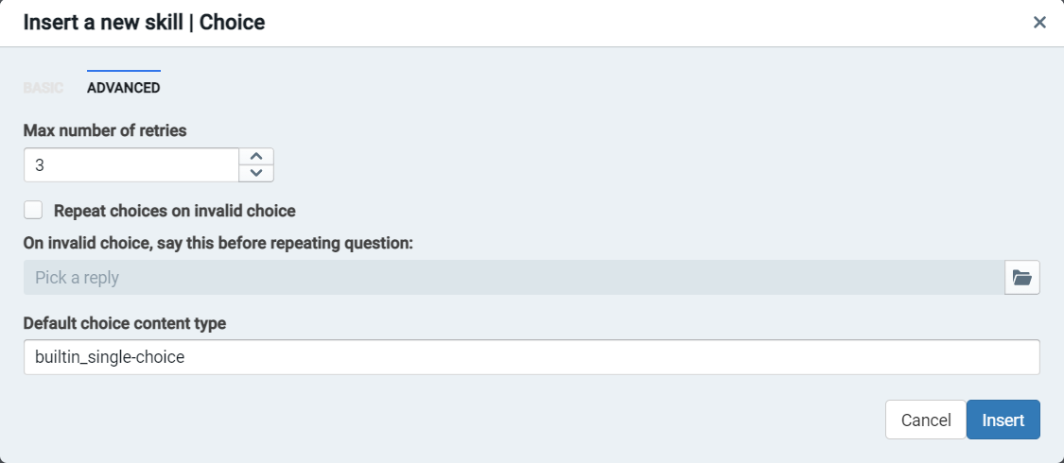This screenshot has height=463, width=1064.
Task: Click the 'Default choice content type' label
Action: [x=124, y=323]
